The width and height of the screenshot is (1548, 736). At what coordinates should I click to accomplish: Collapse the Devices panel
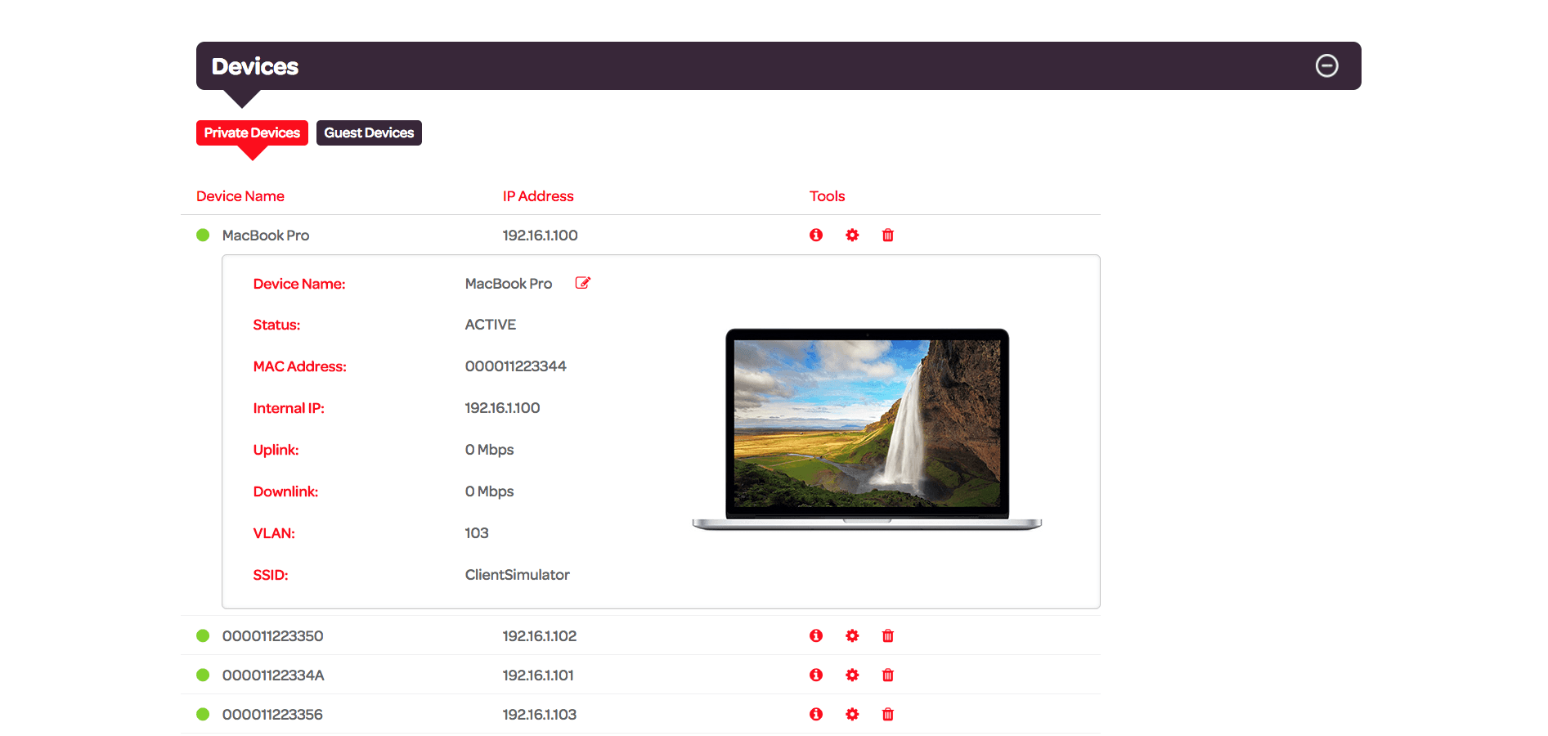(1327, 65)
